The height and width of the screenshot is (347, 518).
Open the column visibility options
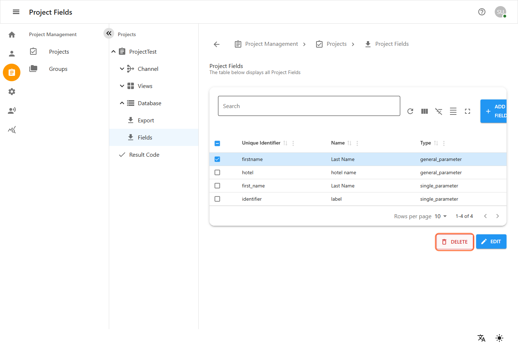click(425, 111)
